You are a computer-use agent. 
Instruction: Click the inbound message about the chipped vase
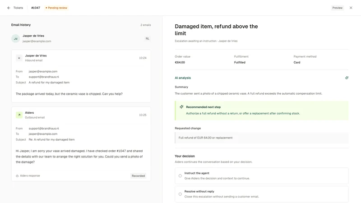(69, 94)
